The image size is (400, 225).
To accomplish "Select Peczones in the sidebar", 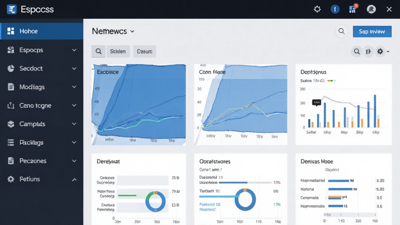I will tap(41, 161).
